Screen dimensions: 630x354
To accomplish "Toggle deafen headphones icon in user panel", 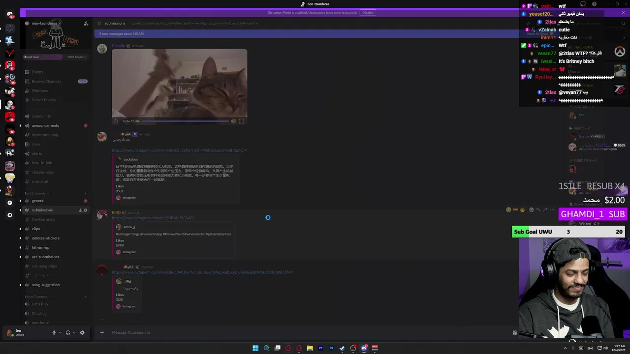I will coord(68,332).
